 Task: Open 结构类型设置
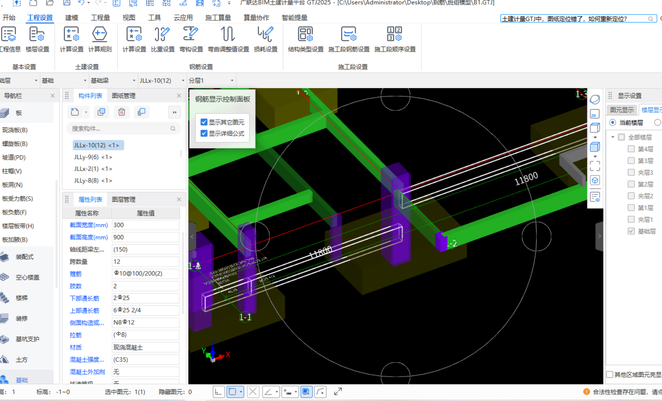click(306, 39)
